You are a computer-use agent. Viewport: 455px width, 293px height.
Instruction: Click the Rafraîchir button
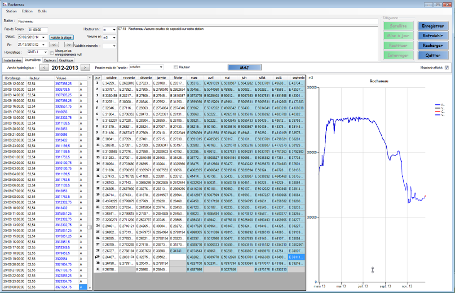[x=432, y=35]
